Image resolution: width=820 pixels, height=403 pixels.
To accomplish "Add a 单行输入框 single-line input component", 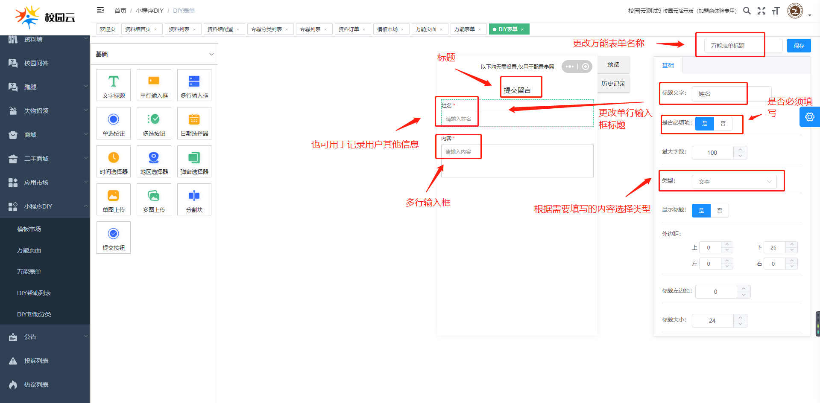I will coord(154,85).
